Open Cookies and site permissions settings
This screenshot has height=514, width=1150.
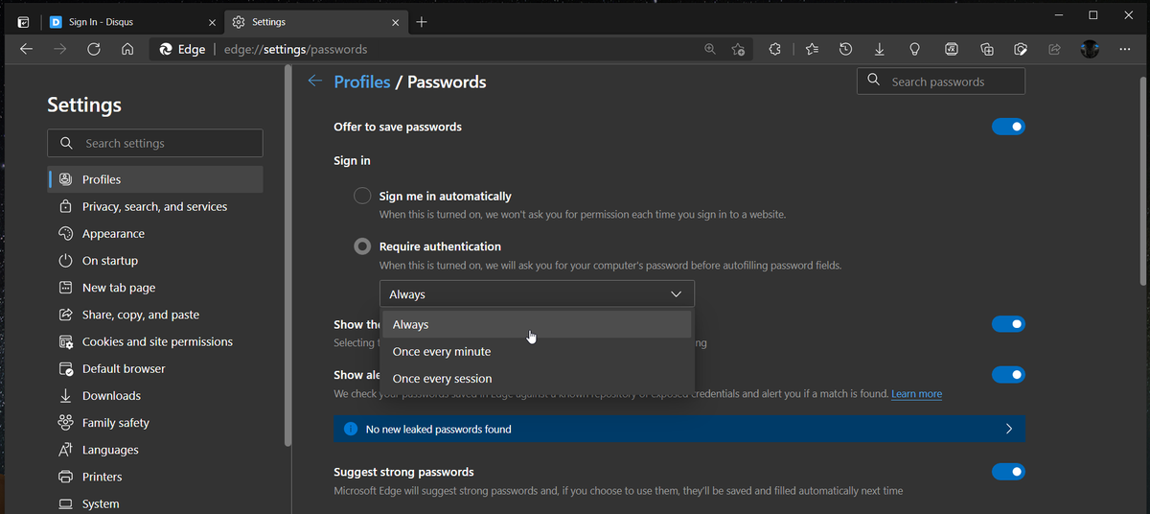[x=155, y=341]
